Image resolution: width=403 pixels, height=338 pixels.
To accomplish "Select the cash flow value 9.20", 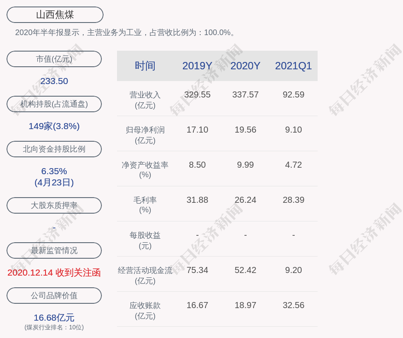I will click(293, 270).
